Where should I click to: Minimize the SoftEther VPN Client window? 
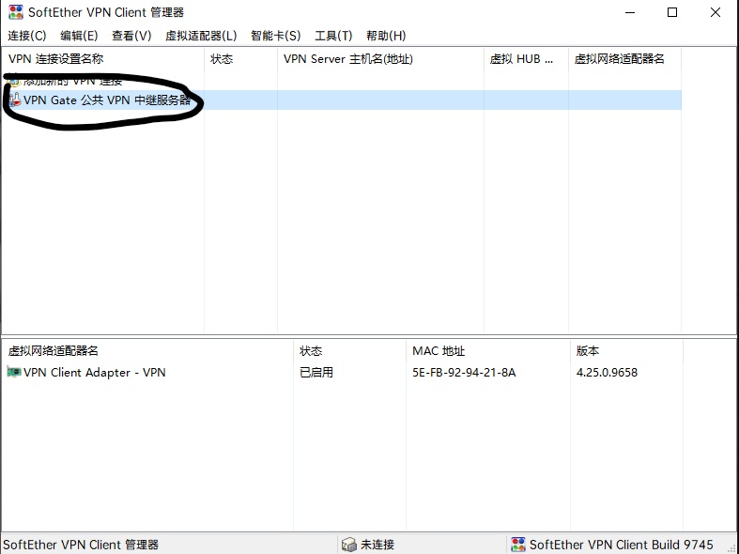pyautogui.click(x=630, y=12)
